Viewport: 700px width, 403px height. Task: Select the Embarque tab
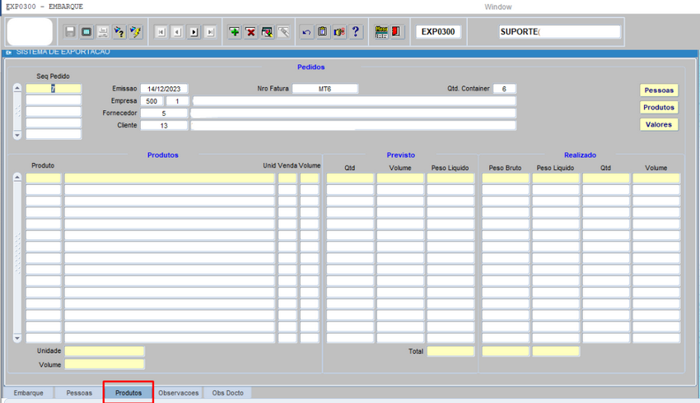[28, 393]
